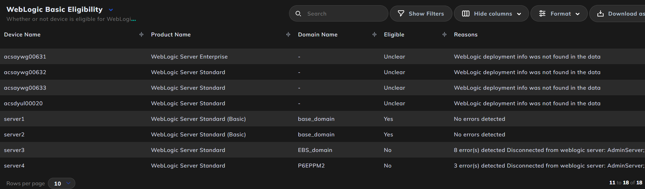Sort by Eligible column header
The image size is (645, 189).
pyautogui.click(x=394, y=35)
